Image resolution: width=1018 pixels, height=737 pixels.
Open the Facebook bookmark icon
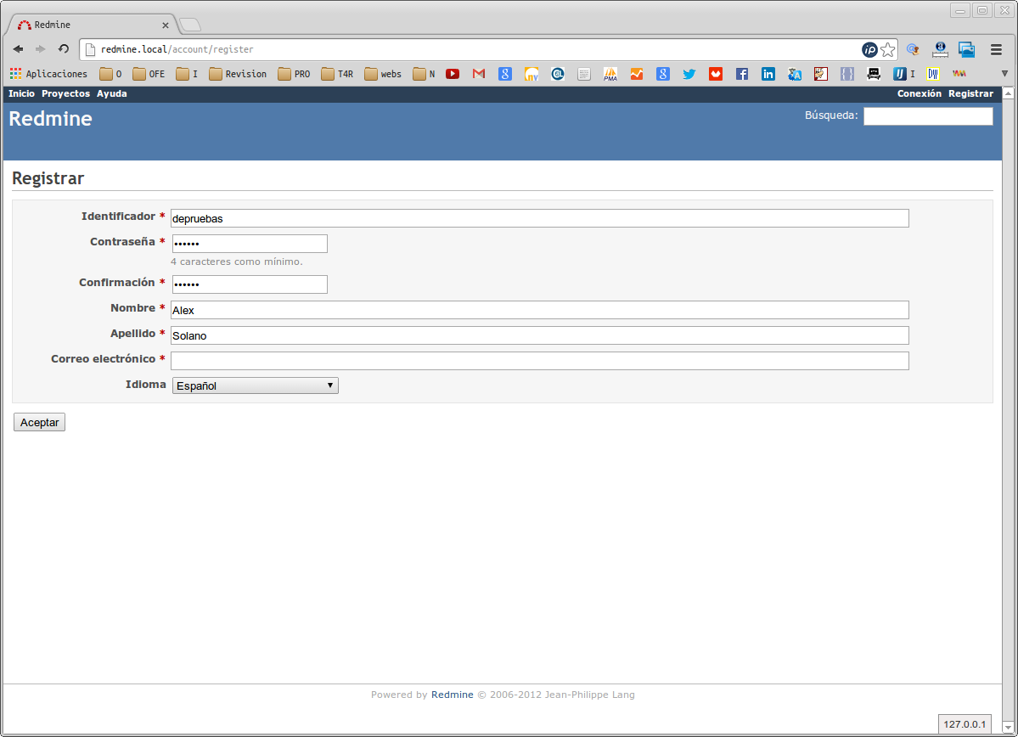pyautogui.click(x=741, y=74)
